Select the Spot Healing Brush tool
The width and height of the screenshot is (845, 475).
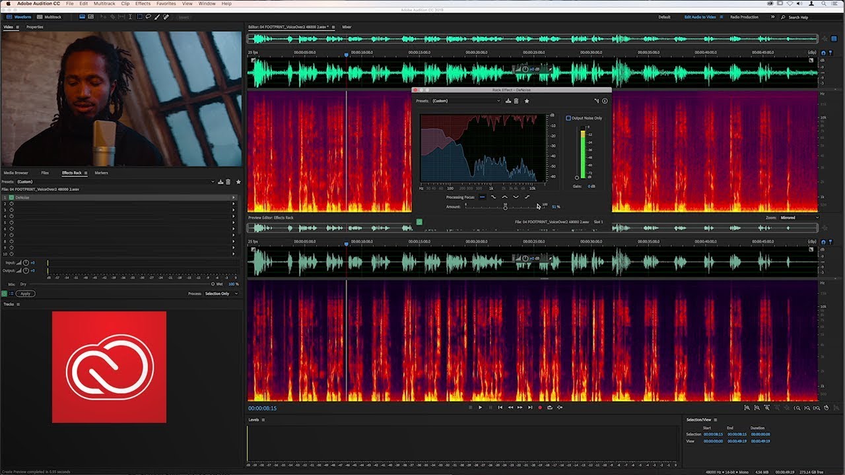[166, 17]
